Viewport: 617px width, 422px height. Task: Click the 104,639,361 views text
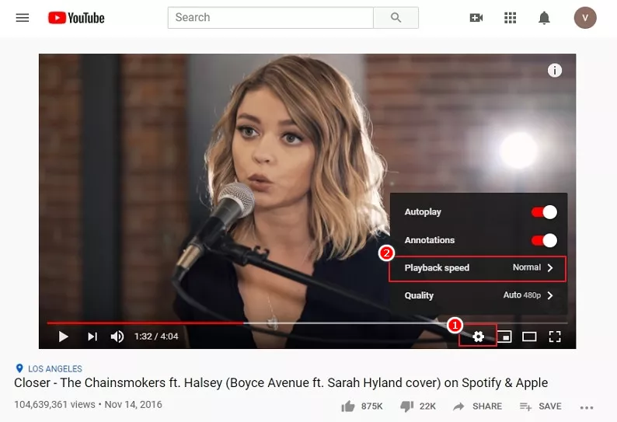point(54,405)
